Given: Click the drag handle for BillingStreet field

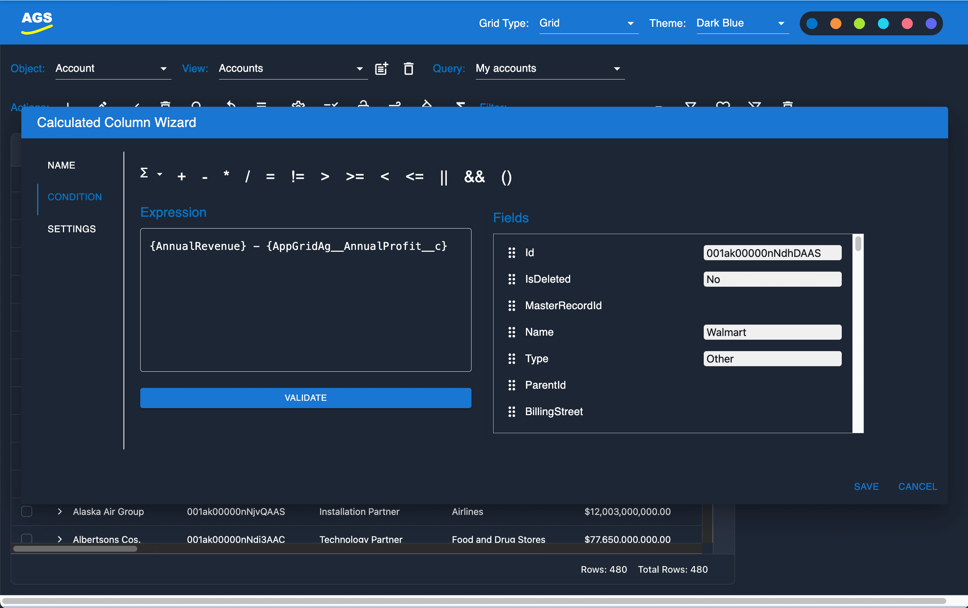Looking at the screenshot, I should [511, 412].
